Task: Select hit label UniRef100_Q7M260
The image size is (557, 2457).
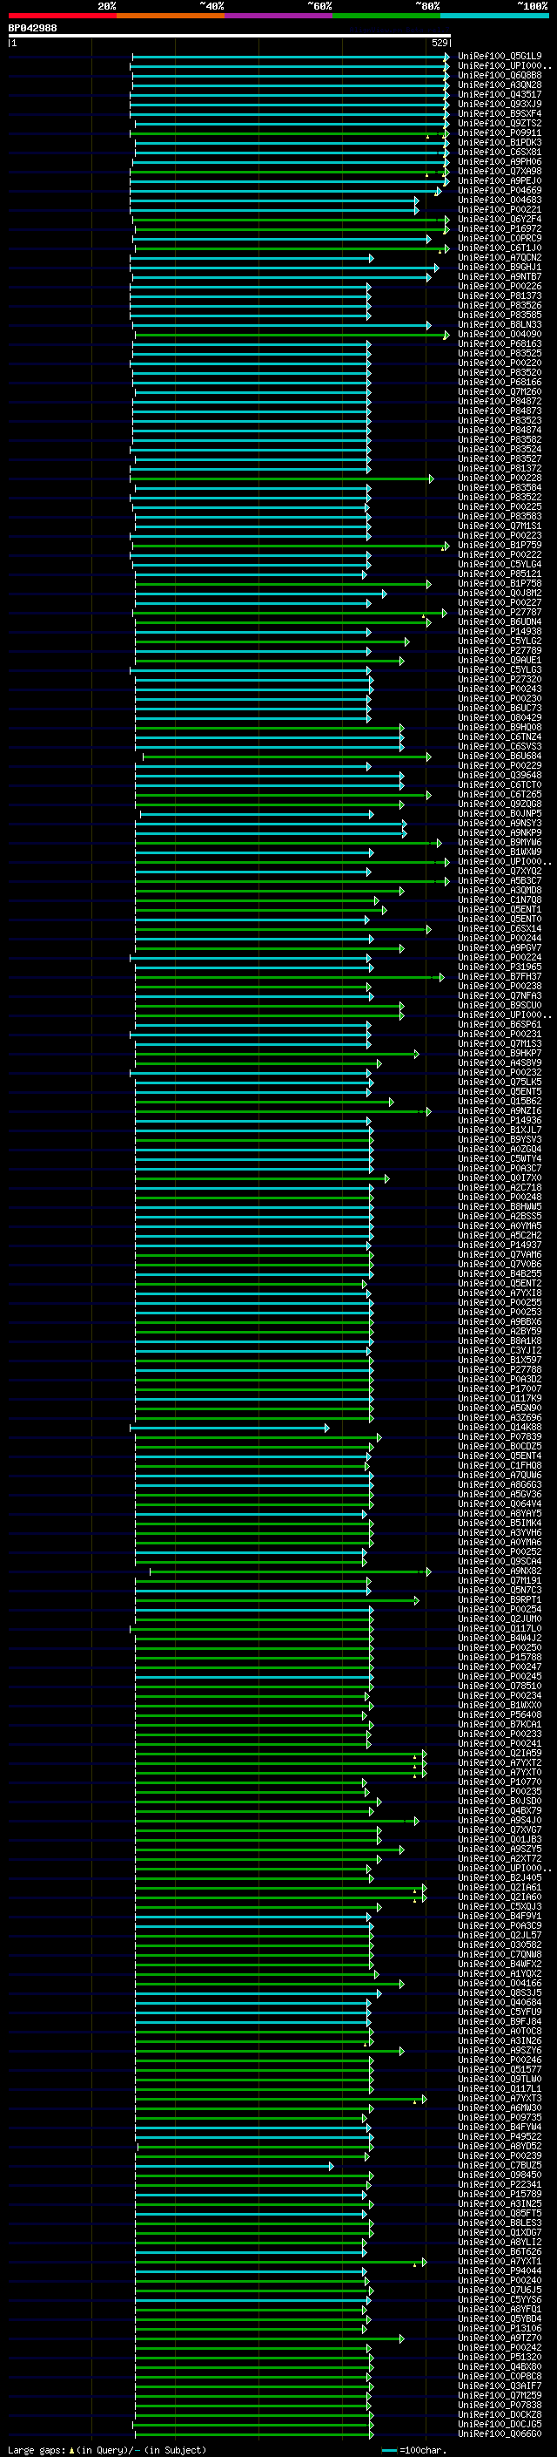Action: click(500, 391)
